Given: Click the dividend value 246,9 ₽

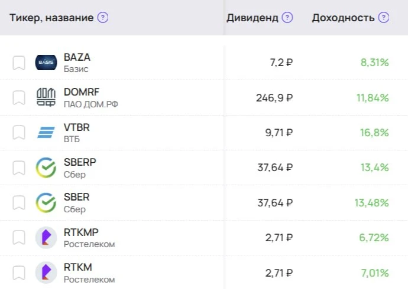Looking at the screenshot, I should pyautogui.click(x=274, y=98).
